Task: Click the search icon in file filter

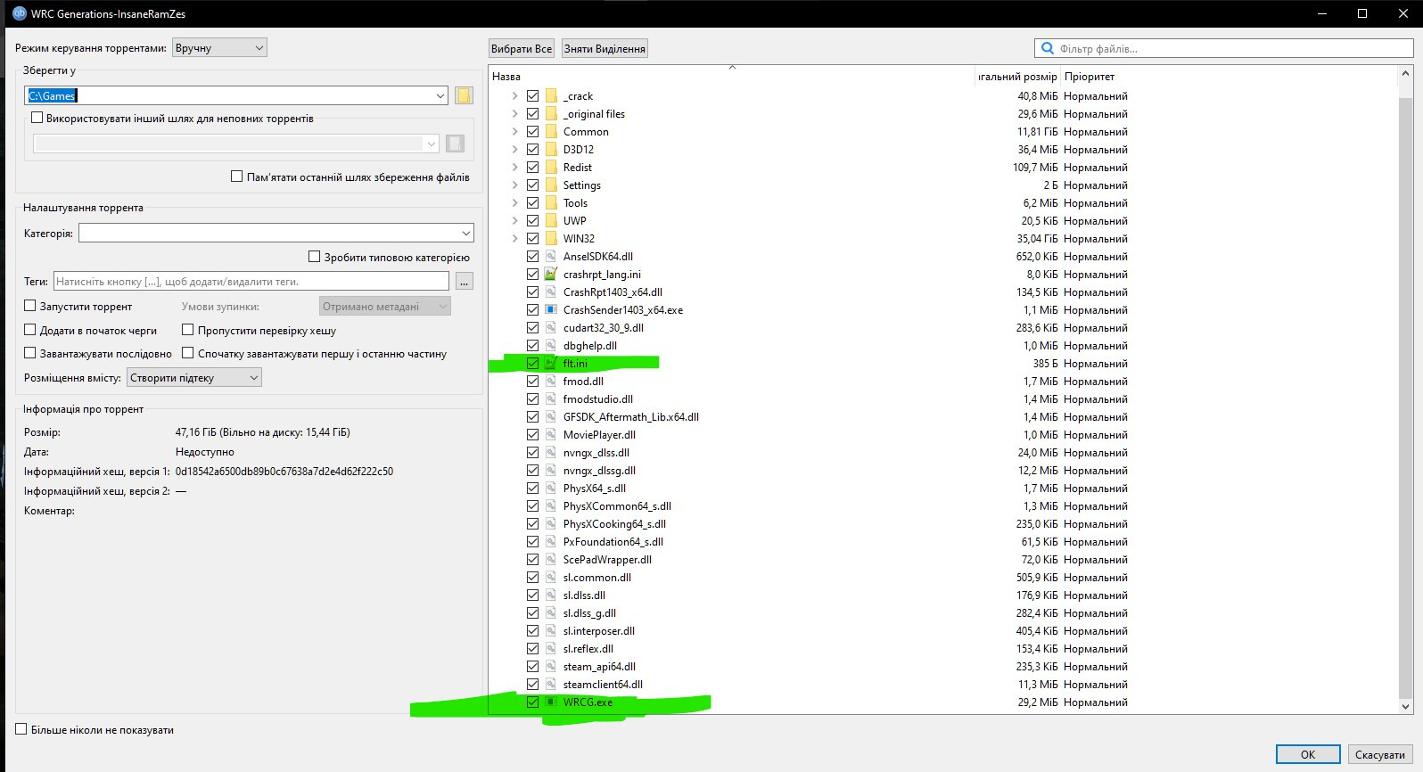Action: [1048, 49]
